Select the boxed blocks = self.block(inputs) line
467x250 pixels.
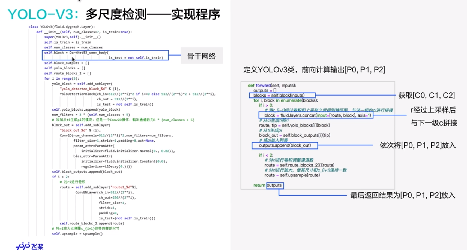pyautogui.click(x=282, y=95)
